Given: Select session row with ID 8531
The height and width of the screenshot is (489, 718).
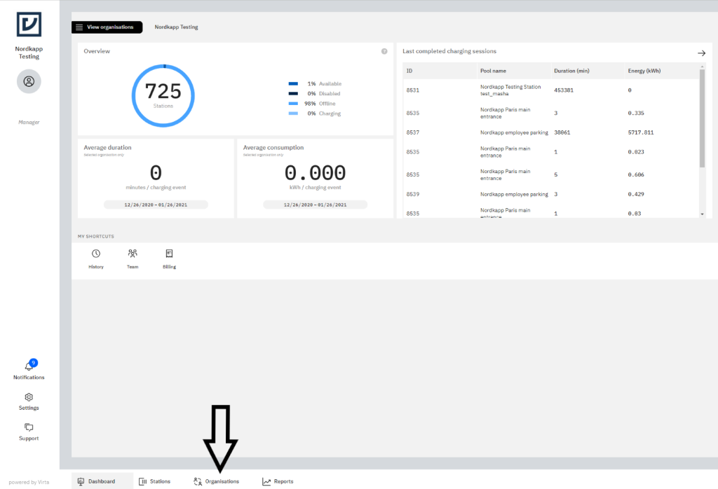Looking at the screenshot, I should pyautogui.click(x=551, y=90).
